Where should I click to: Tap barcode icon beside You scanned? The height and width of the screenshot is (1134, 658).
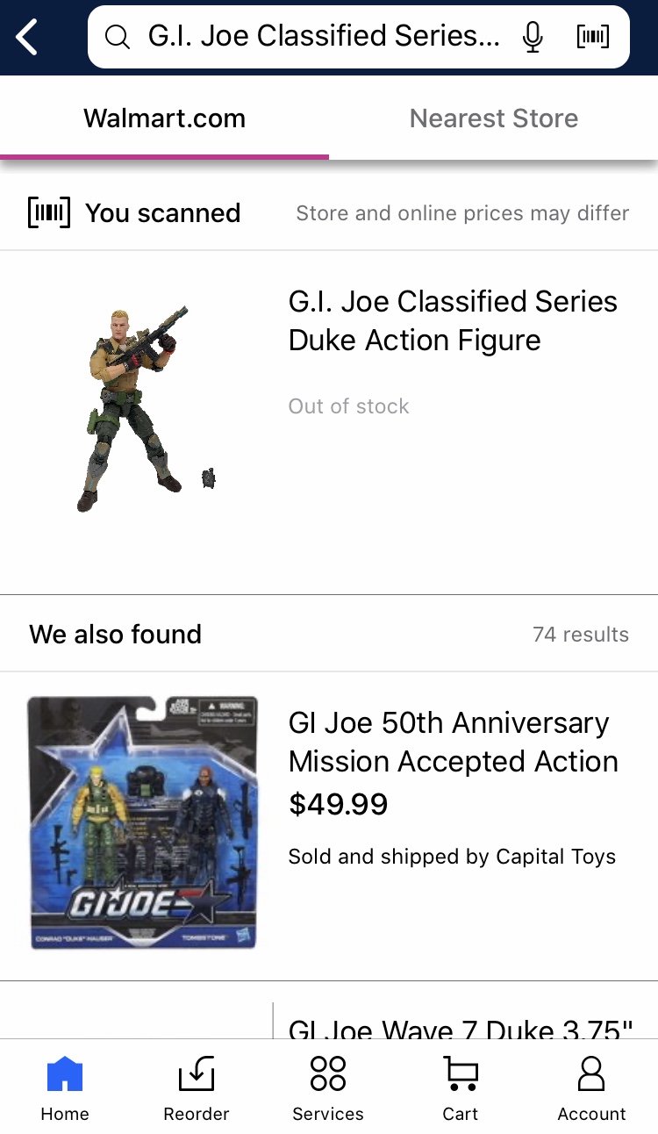[49, 213]
